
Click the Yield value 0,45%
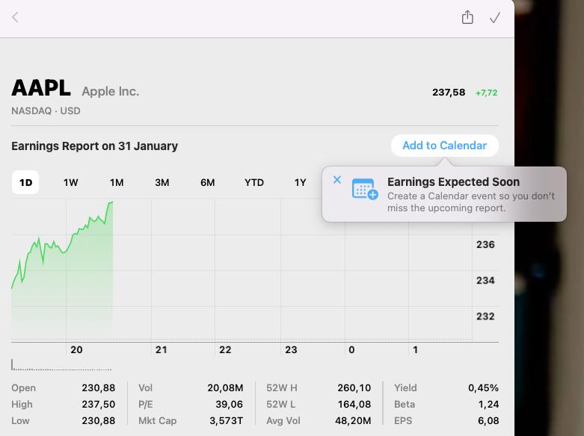[x=483, y=387]
